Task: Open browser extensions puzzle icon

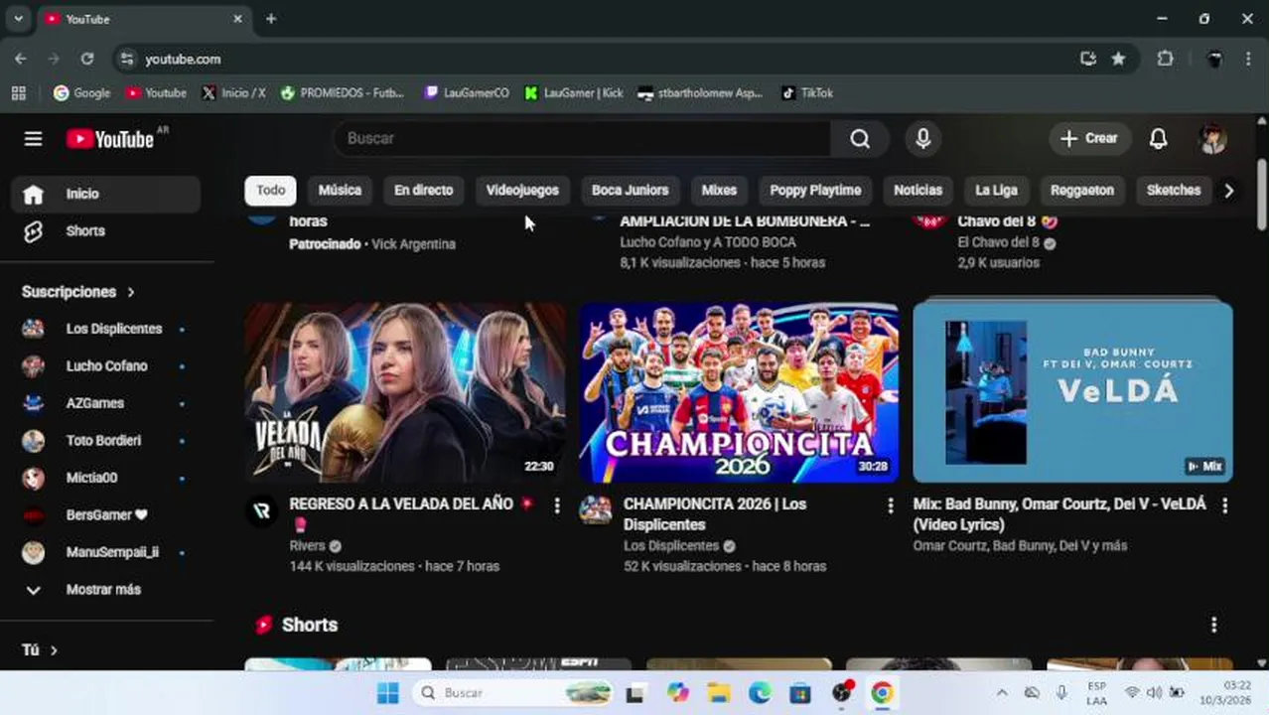Action: point(1165,59)
